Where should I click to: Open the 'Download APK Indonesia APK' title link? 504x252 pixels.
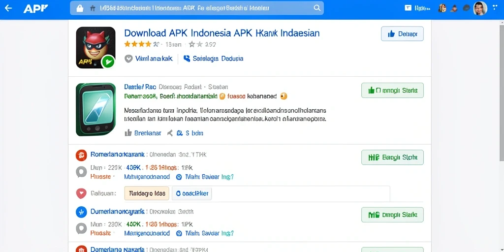pos(222,33)
